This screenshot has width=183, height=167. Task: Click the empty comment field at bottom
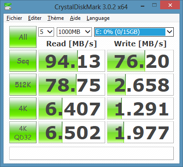point(91,153)
